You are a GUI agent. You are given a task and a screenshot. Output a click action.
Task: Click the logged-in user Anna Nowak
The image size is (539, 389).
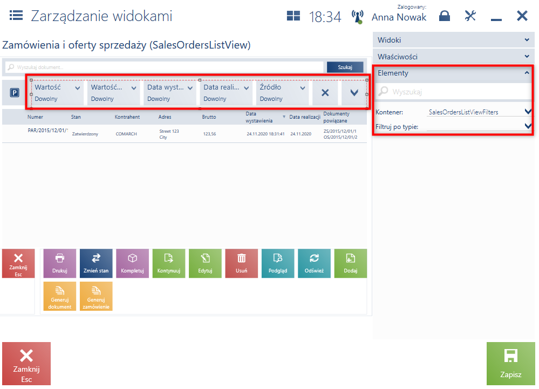point(399,17)
